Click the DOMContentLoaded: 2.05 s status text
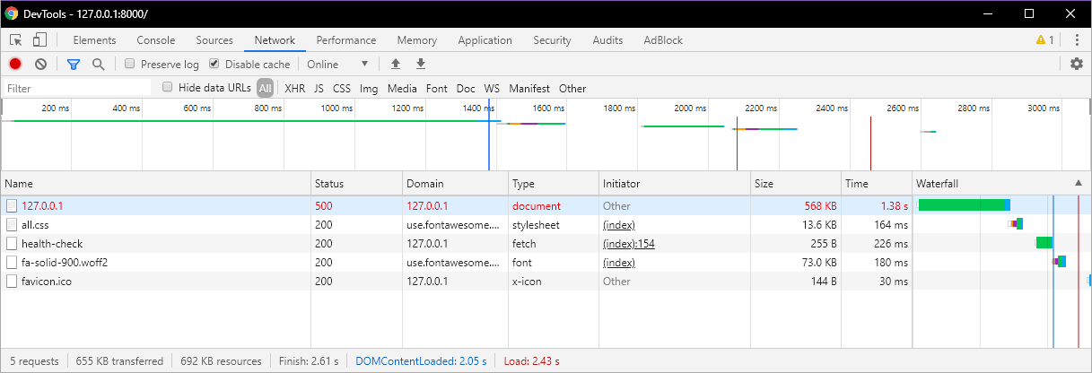The width and height of the screenshot is (1092, 373). [x=421, y=361]
